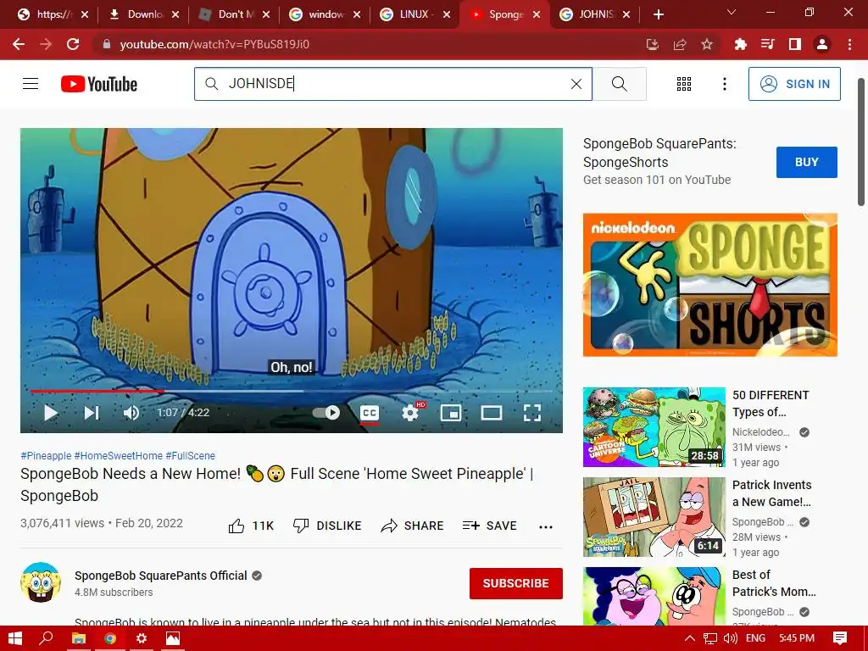Image resolution: width=868 pixels, height=651 pixels.
Task: Open a new browser tab
Action: click(658, 14)
